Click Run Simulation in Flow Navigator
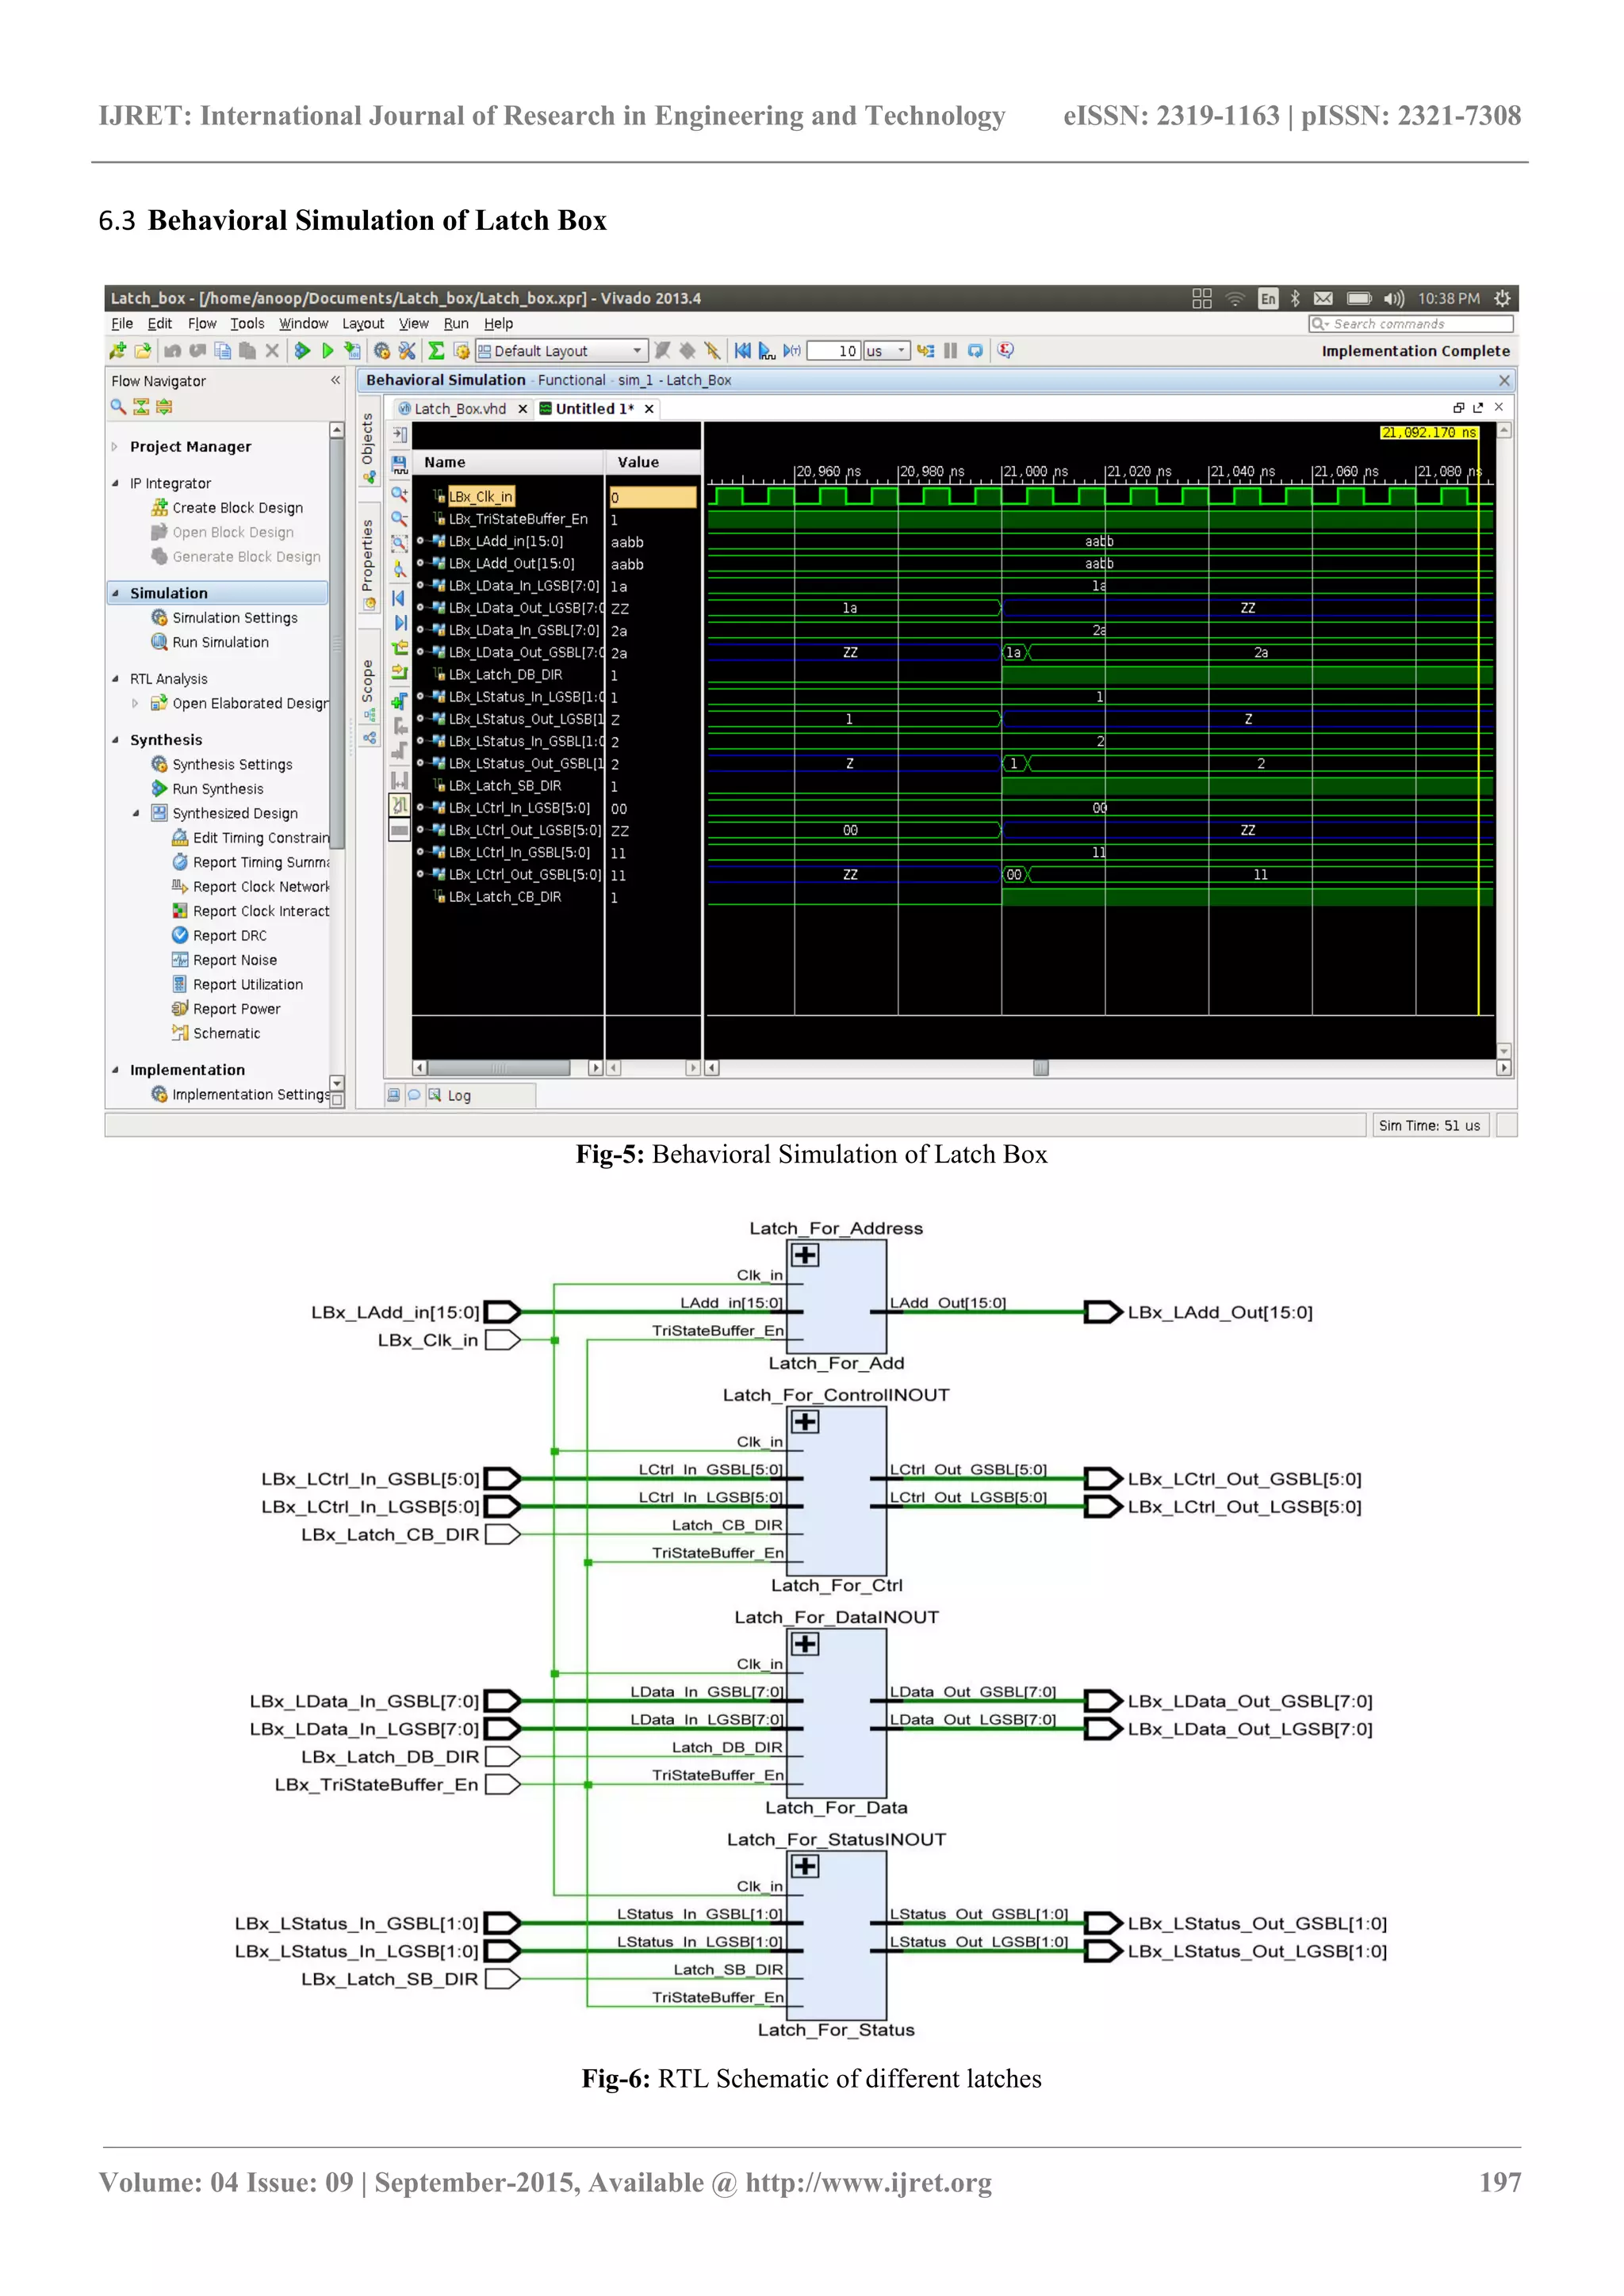This screenshot has width=1624, height=2296. coord(220,643)
